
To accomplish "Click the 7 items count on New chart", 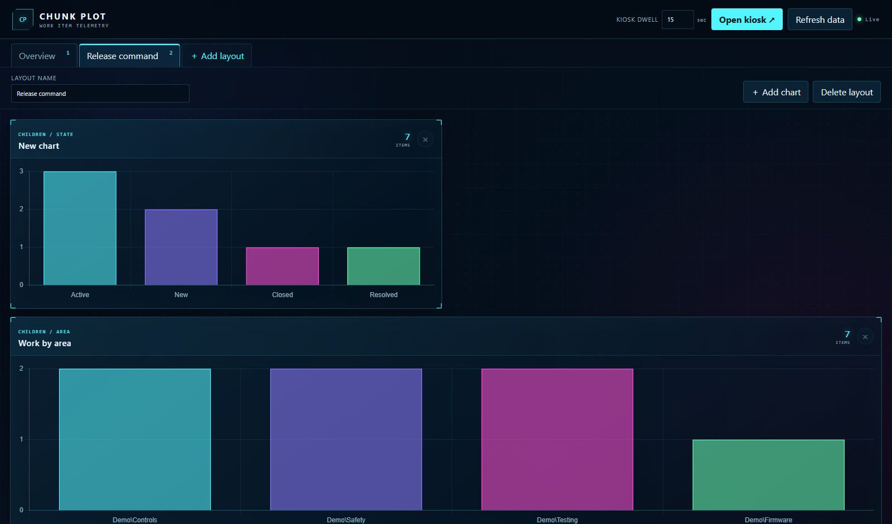I will tap(403, 139).
